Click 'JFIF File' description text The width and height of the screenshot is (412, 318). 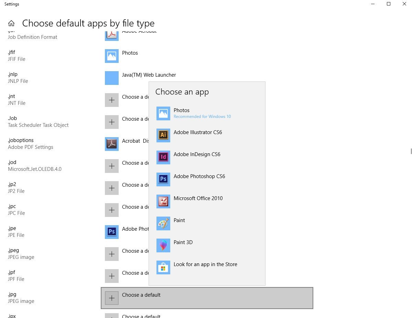point(17,59)
